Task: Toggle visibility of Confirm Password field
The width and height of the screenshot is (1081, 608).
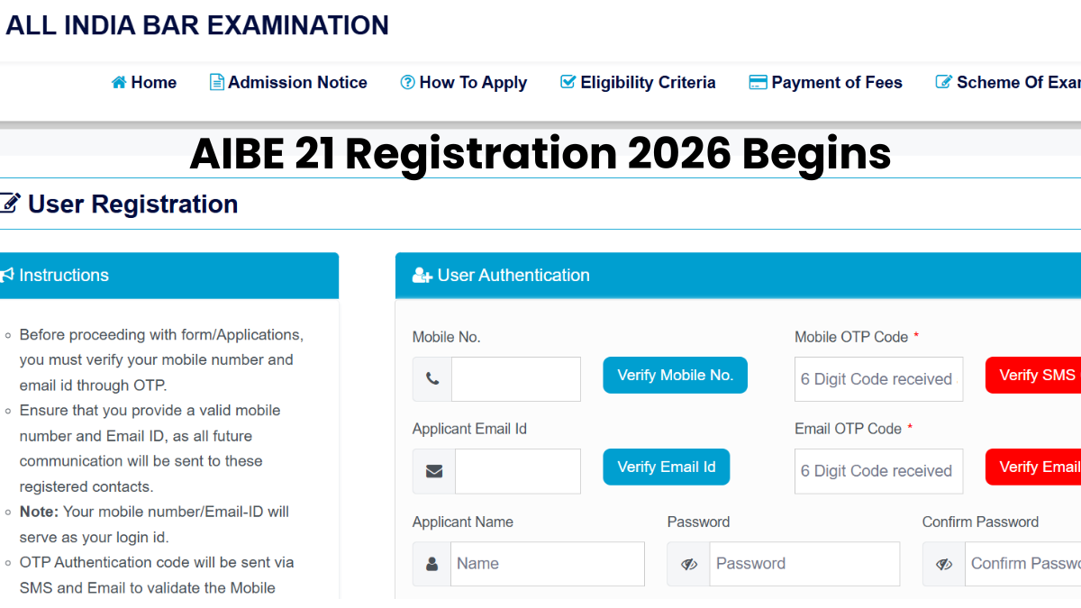Action: pyautogui.click(x=943, y=563)
